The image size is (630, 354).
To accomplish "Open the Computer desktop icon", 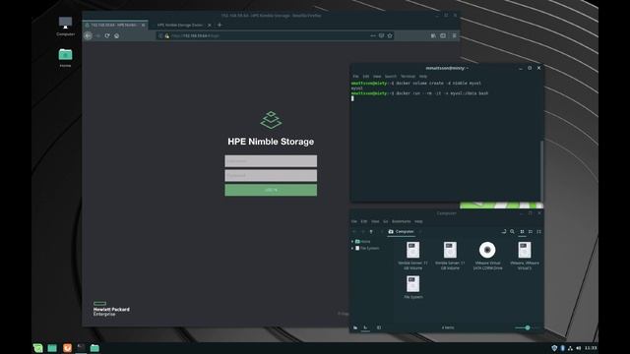I will click(x=65, y=27).
